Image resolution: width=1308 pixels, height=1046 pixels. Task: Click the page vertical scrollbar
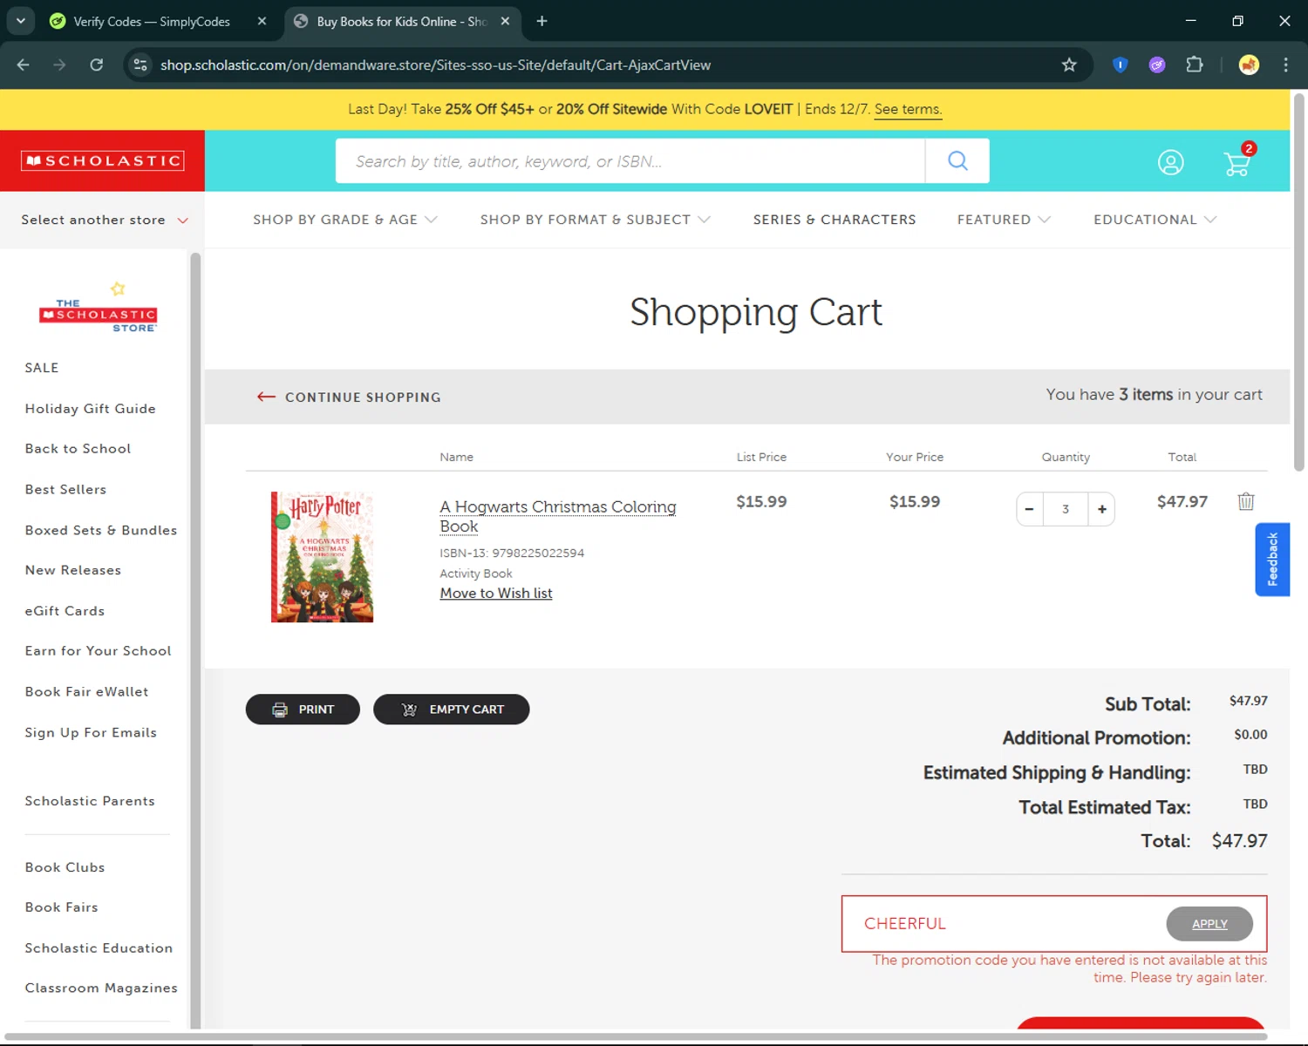[x=1298, y=283]
